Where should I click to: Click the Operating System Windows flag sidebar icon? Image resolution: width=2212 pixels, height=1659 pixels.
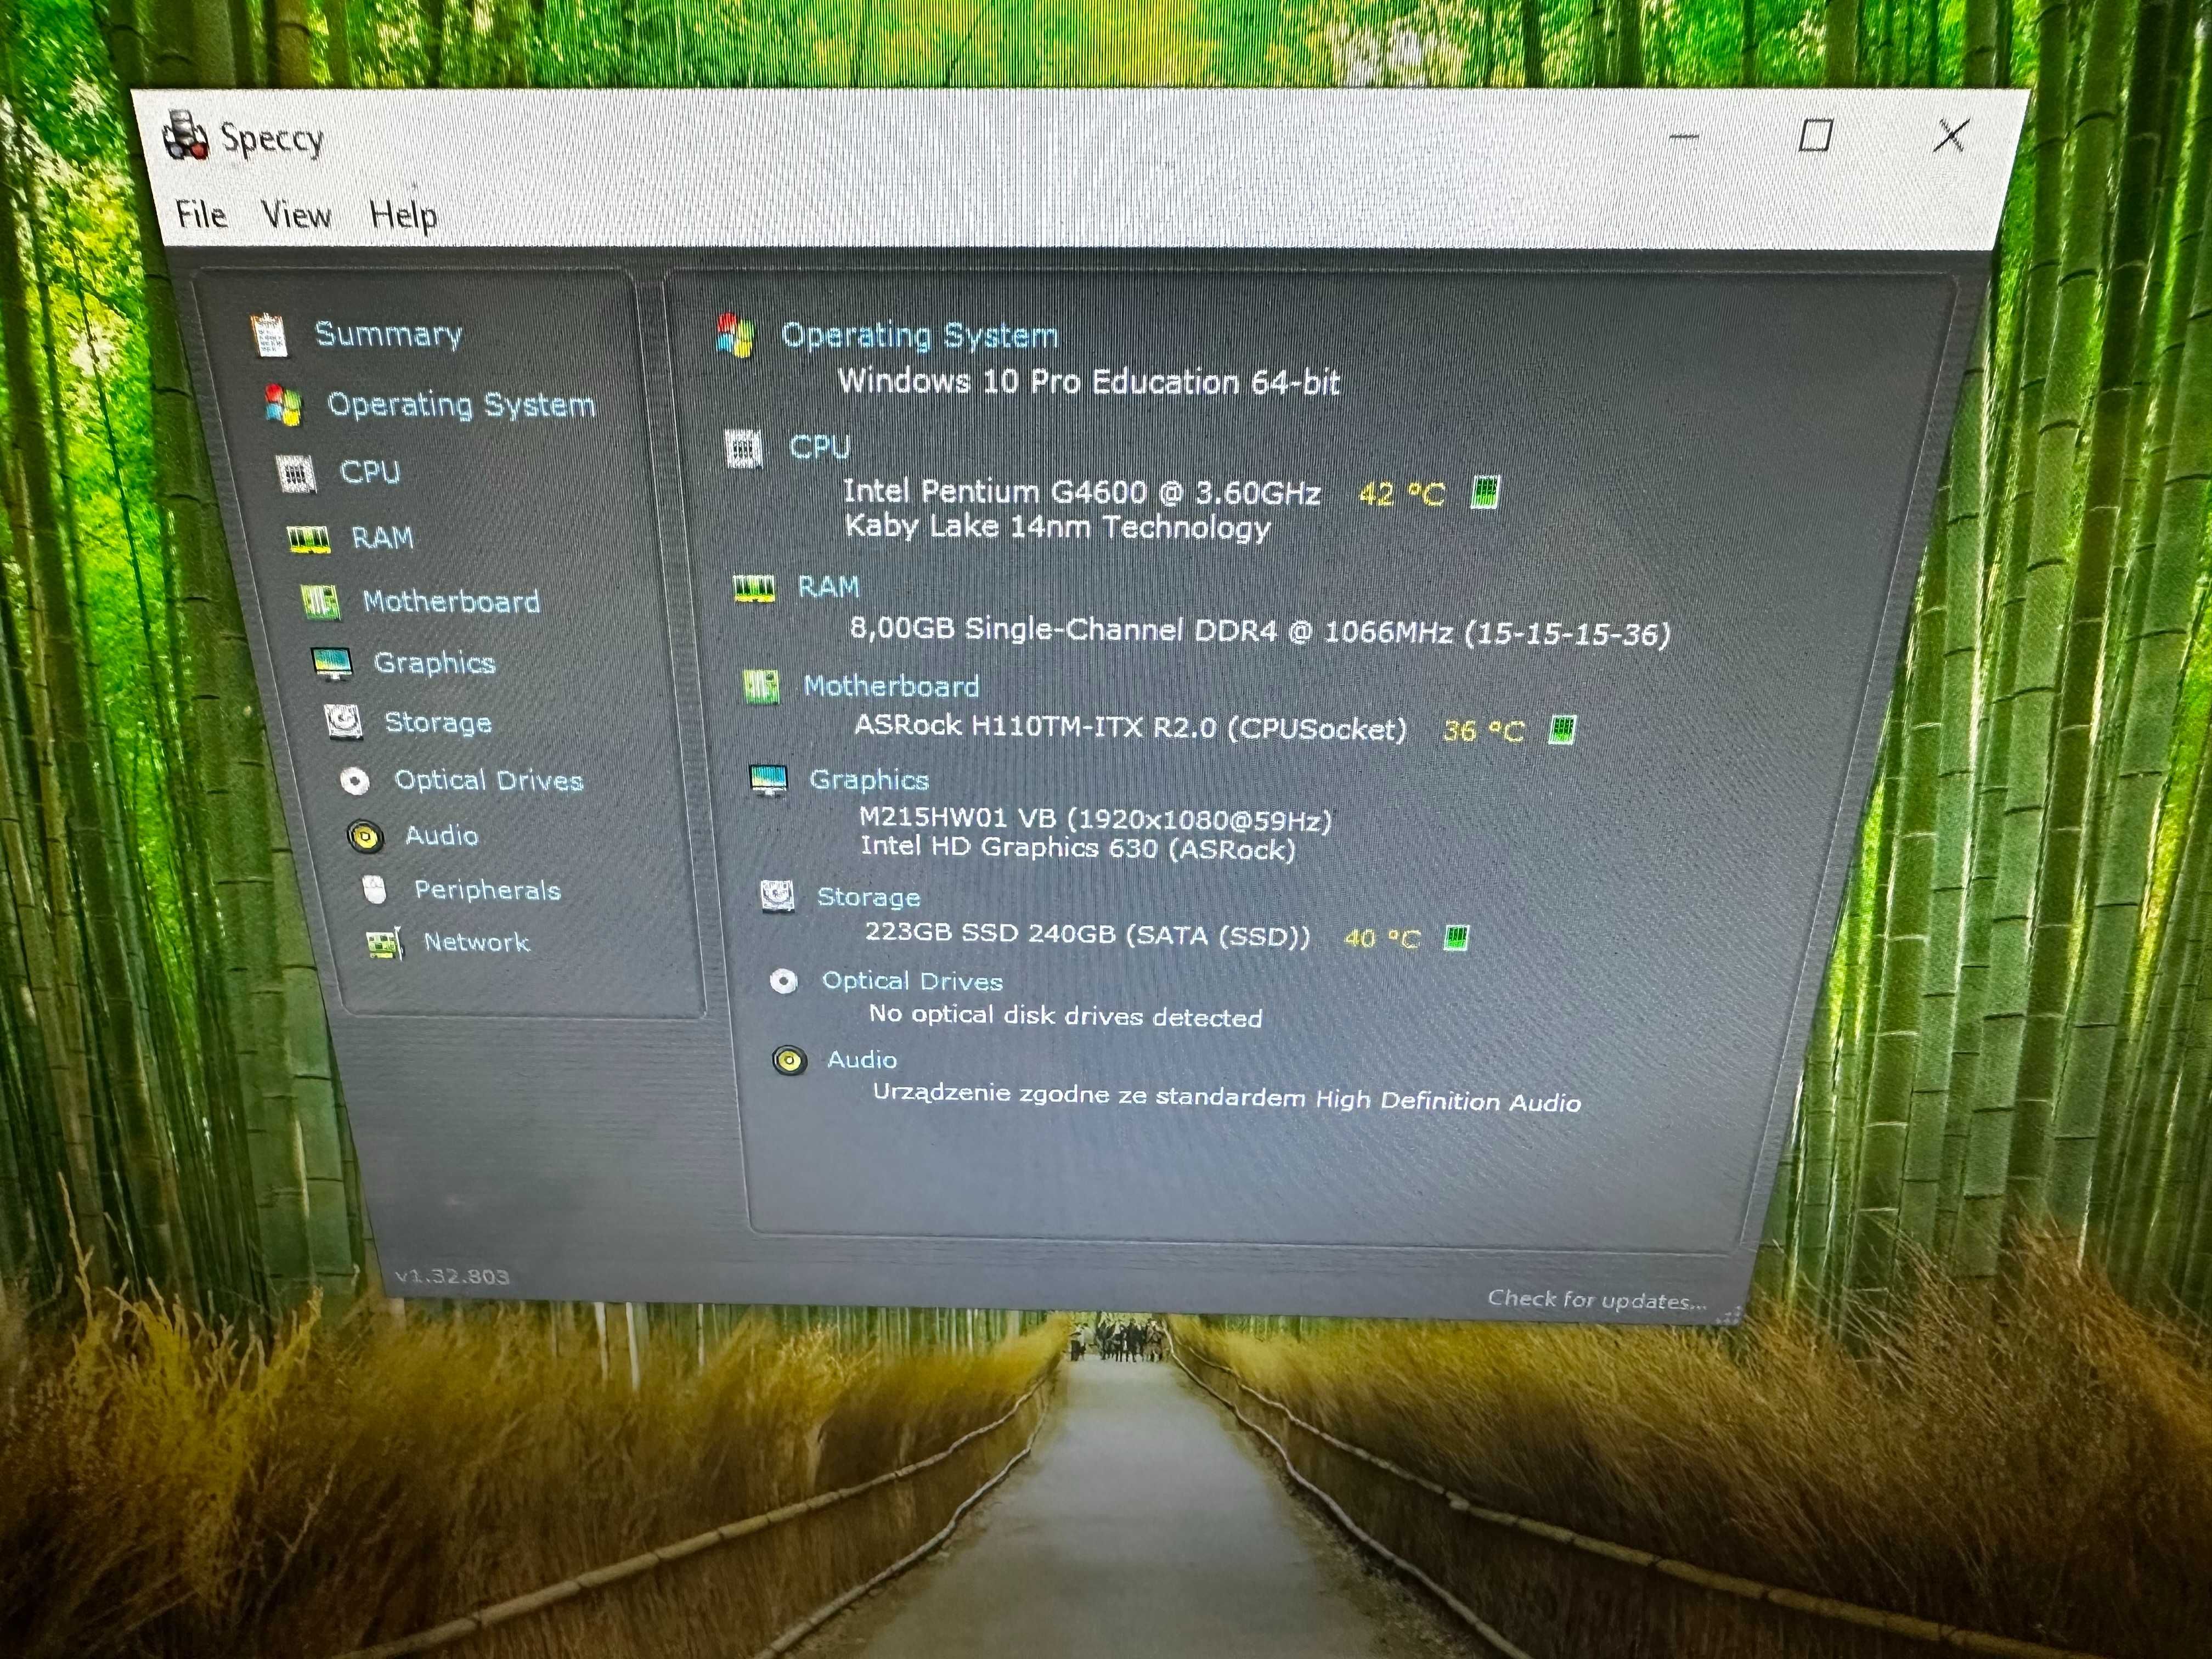283,405
